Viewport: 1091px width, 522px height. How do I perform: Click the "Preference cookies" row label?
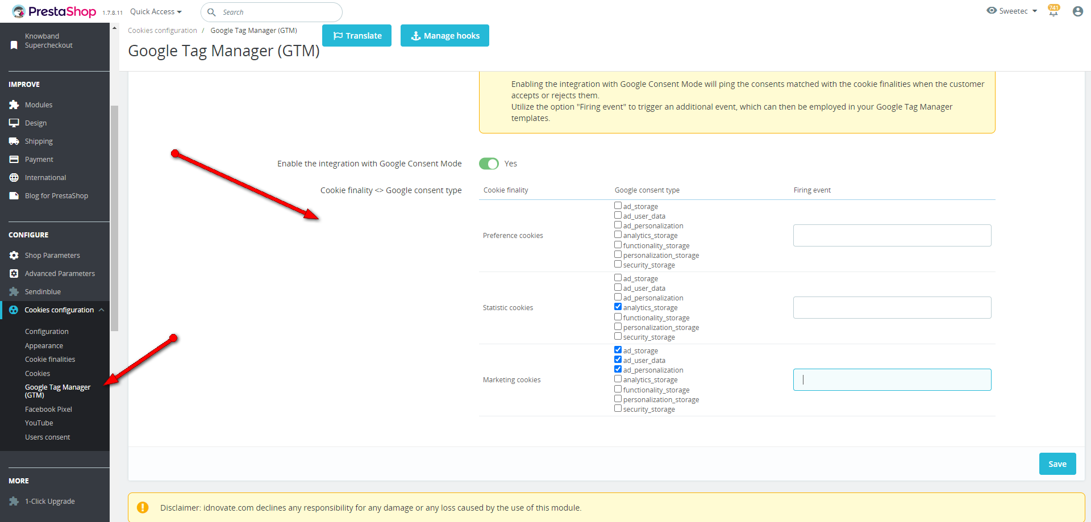[x=513, y=235]
